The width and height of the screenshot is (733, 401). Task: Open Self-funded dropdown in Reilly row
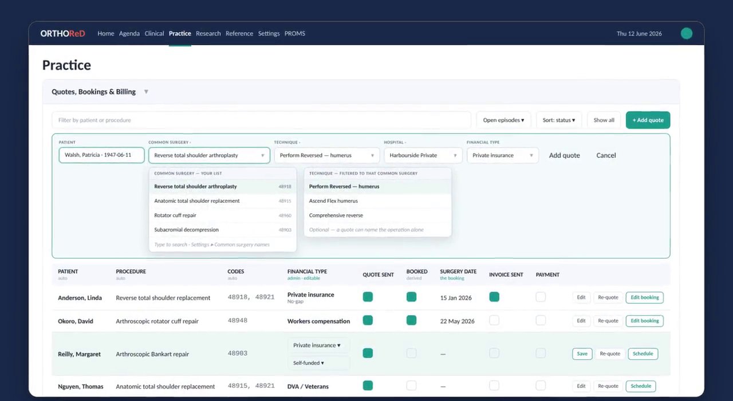pos(318,363)
